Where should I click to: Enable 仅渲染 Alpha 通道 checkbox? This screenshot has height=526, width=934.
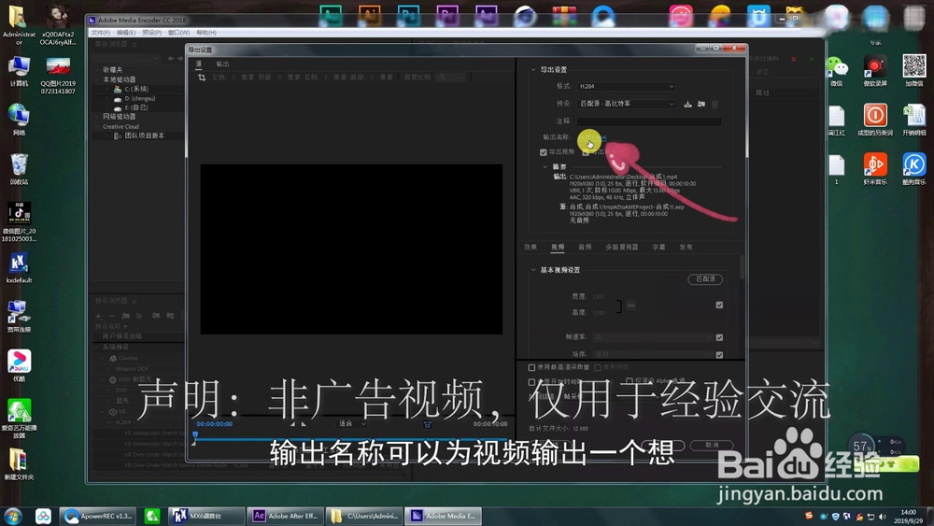(x=629, y=381)
